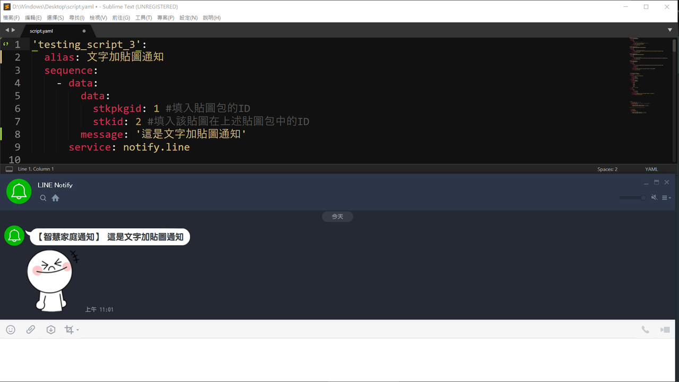This screenshot has height=382, width=679.
Task: Click the stkpkgid line in editor
Action: [x=171, y=109]
